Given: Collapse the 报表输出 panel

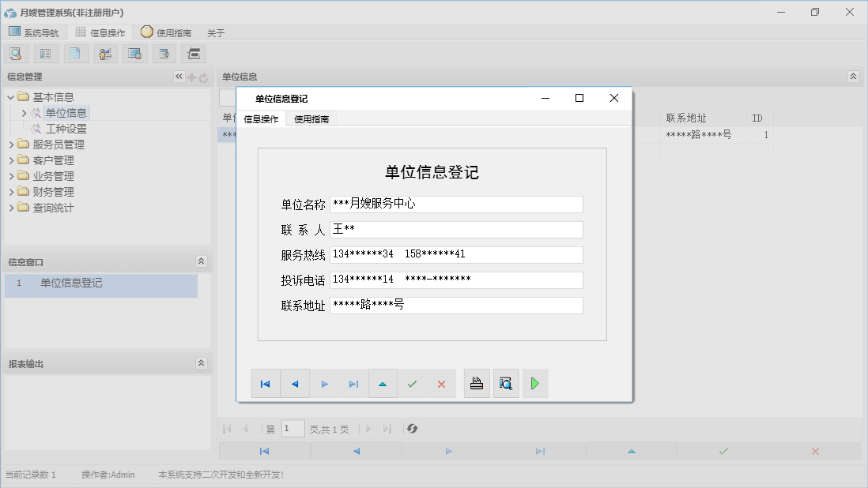Looking at the screenshot, I should [x=202, y=363].
